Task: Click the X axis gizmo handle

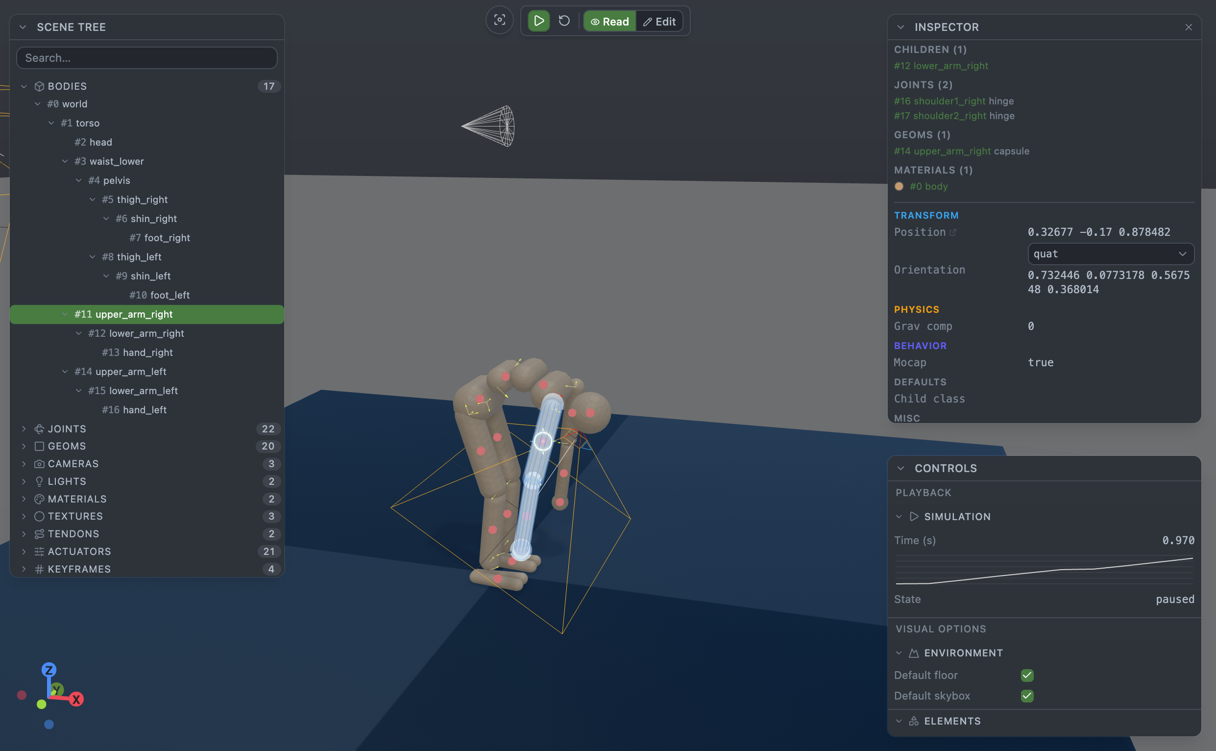Action: click(x=76, y=700)
